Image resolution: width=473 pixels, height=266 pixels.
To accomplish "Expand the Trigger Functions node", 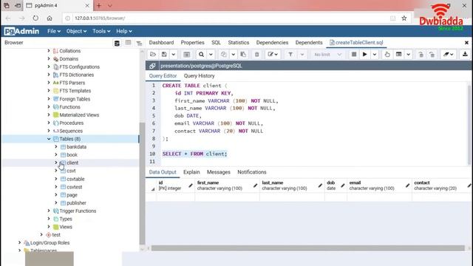I will (x=49, y=211).
